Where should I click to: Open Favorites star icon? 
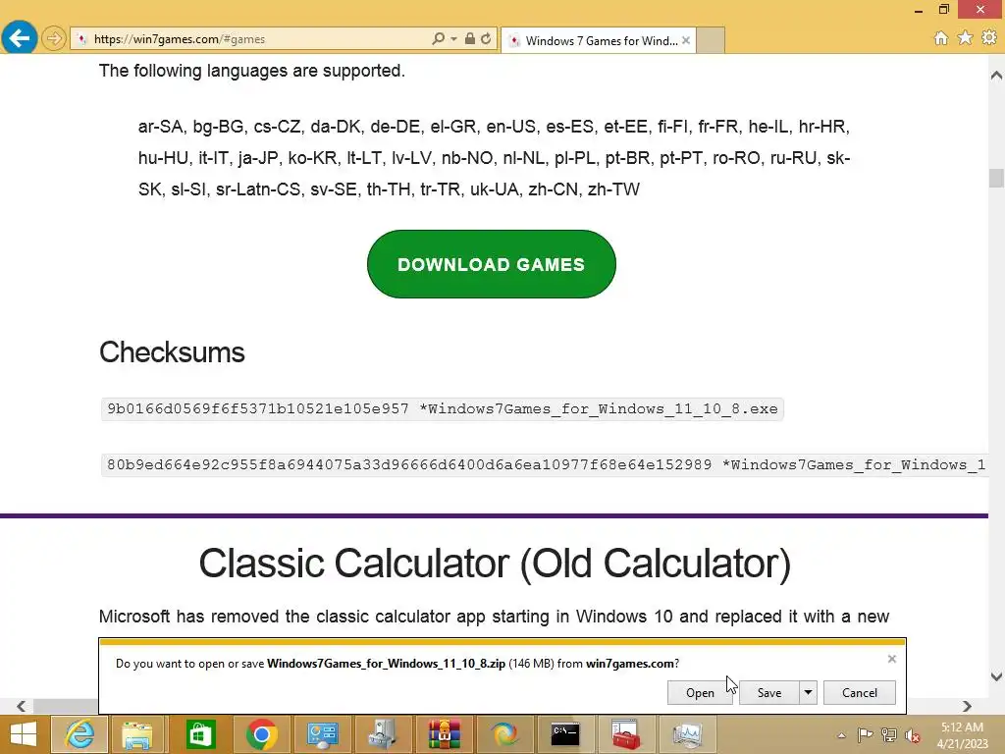coord(966,38)
